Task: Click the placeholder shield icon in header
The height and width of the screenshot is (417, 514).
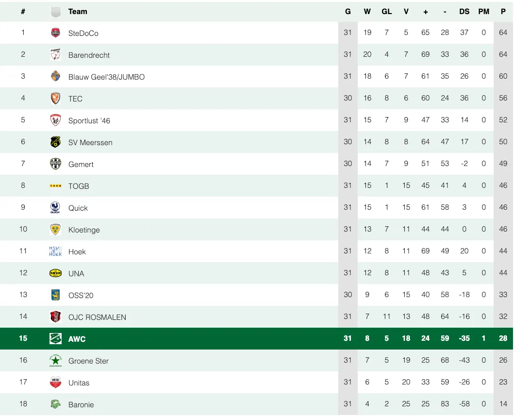Action: 56,12
